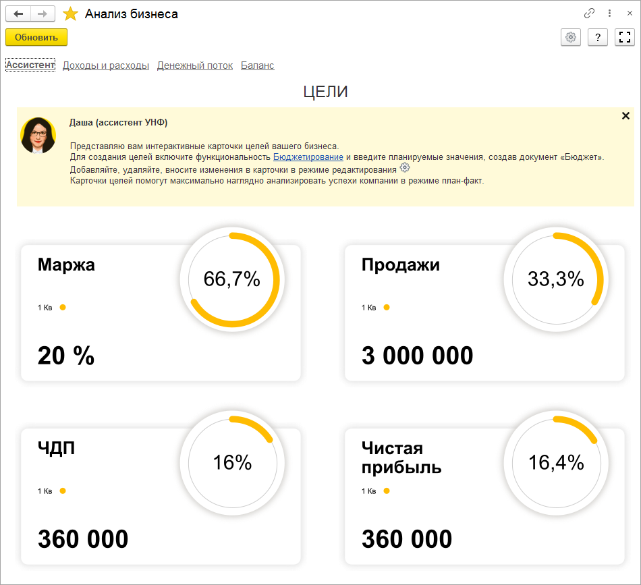Open the Денежный поток tab

[x=195, y=65]
